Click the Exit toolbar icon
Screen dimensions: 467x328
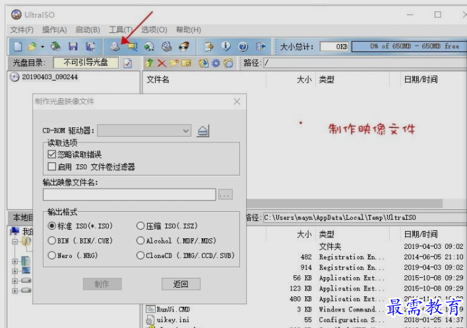(261, 46)
